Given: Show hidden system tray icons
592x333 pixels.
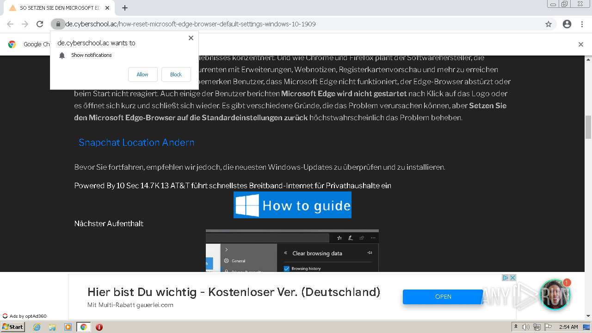Looking at the screenshot, I should click(x=516, y=327).
